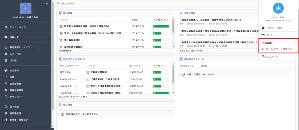
Task: Click the 株式会社A workspace cell
Action: tap(66, 72)
